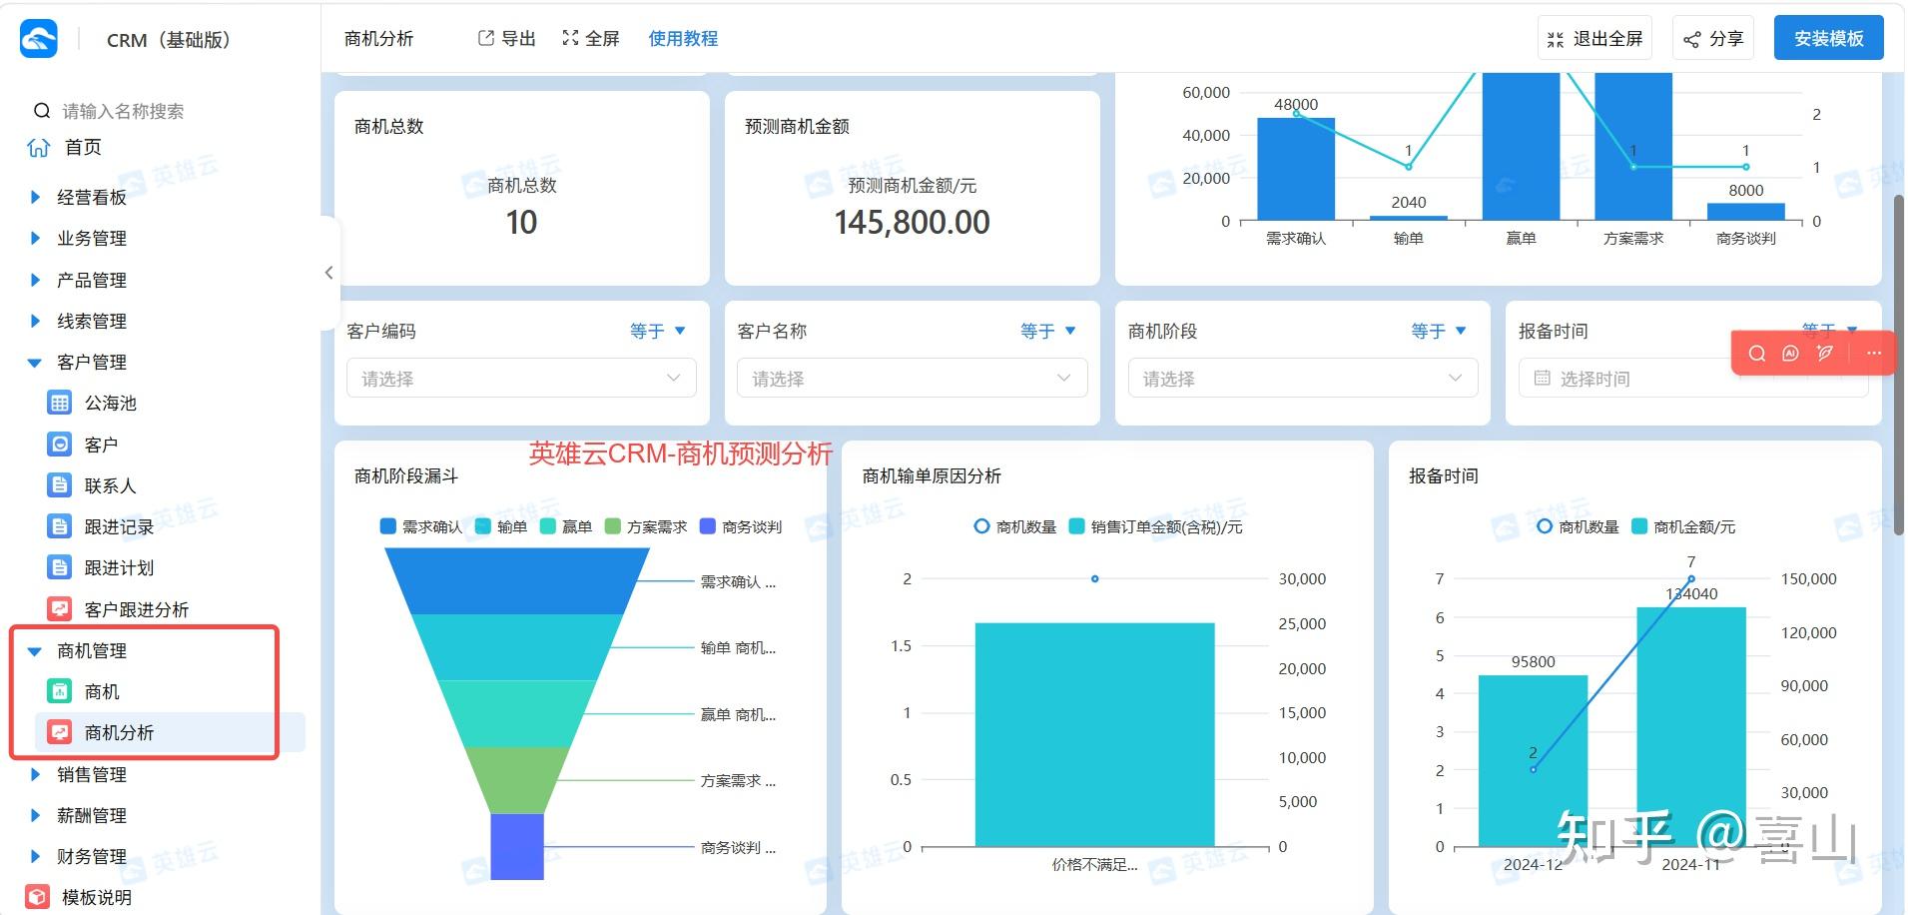Viewport: 1908px width, 915px height.
Task: Click the 客户 icon in sidebar
Action: (x=60, y=445)
